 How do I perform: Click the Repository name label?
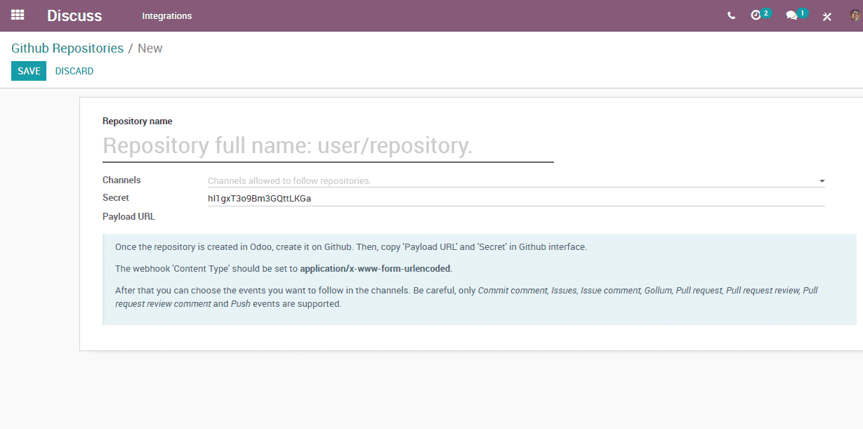point(137,121)
